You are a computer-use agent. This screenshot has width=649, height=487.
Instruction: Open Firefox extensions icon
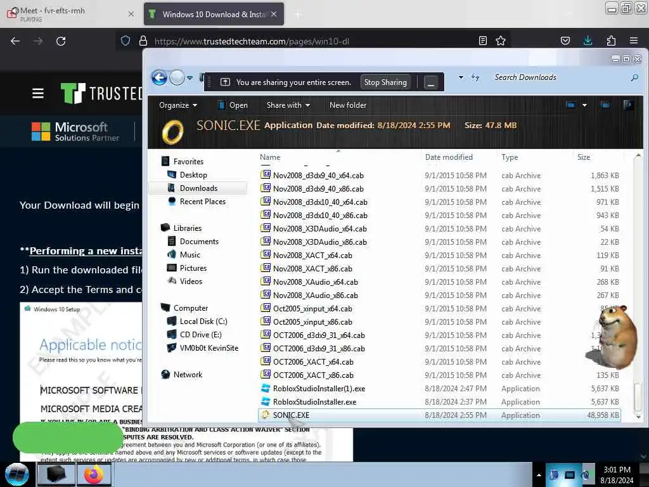[x=611, y=41]
